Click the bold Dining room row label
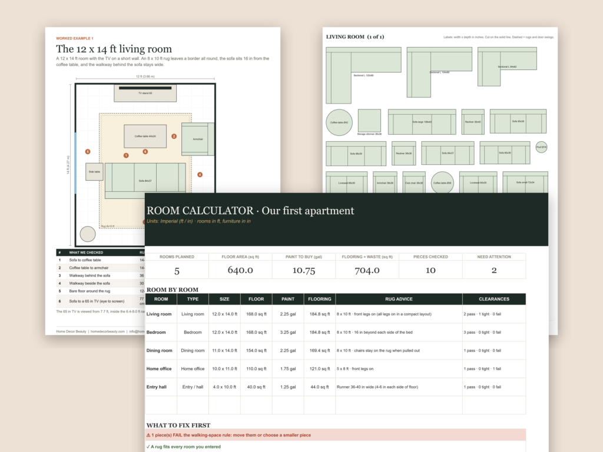Screen dimensions: 603x452 [159, 351]
